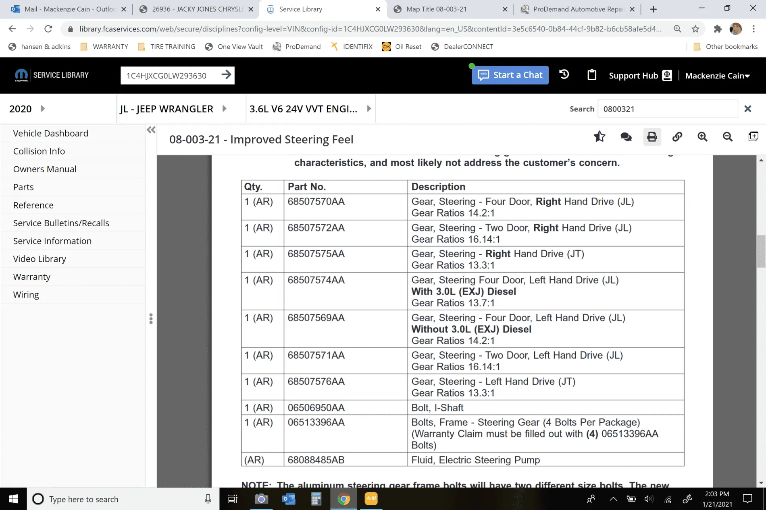This screenshot has height=510, width=766.
Task: Open Service Bulletins/Recalls in sidebar
Action: tap(61, 223)
